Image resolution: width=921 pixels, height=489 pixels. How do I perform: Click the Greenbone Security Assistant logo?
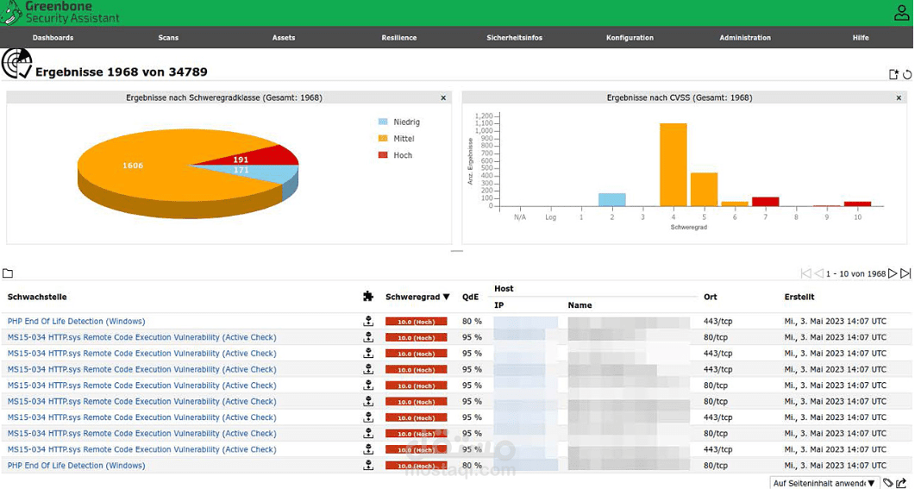[x=60, y=12]
